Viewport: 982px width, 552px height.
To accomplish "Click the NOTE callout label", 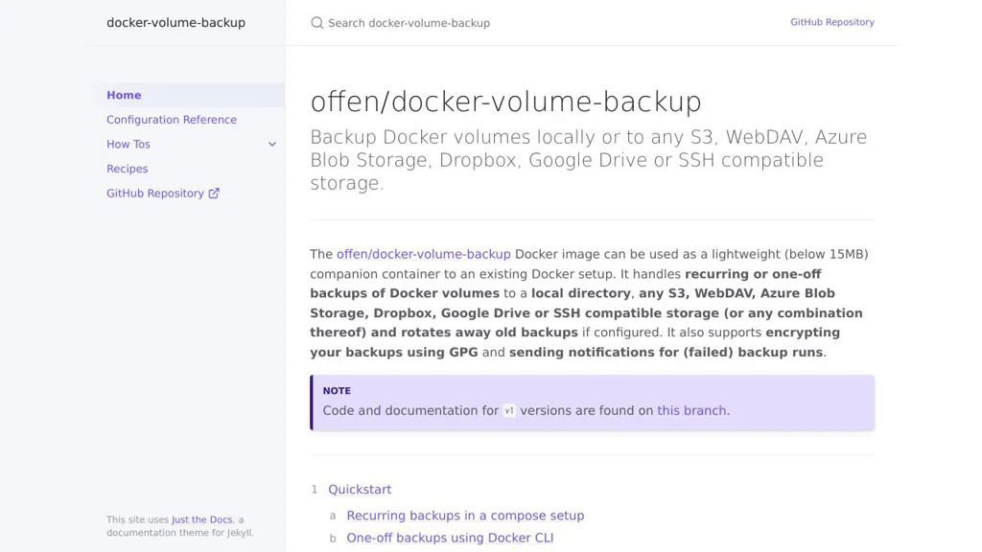I will click(x=337, y=391).
